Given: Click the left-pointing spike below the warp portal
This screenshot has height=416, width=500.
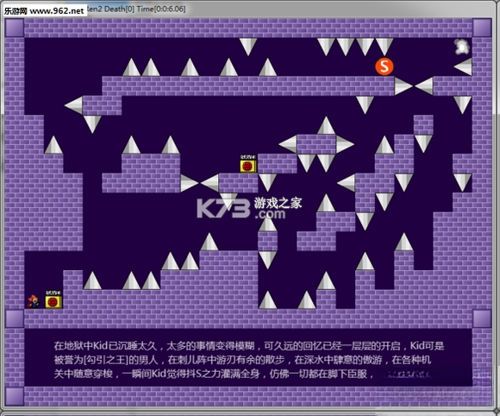Looking at the screenshot, I should point(463,66).
